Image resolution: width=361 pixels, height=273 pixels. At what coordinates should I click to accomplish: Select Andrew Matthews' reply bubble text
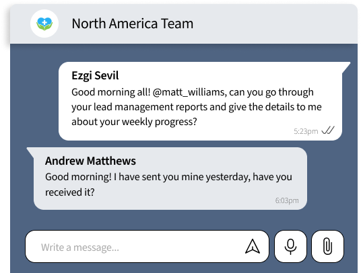(x=168, y=184)
